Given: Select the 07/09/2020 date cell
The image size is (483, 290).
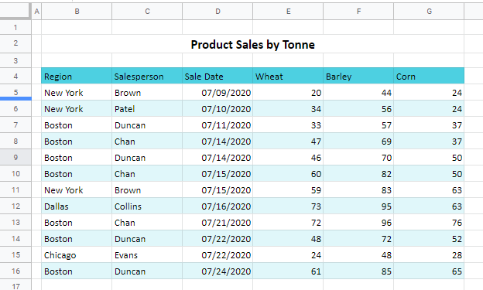Looking at the screenshot, I should [x=218, y=92].
